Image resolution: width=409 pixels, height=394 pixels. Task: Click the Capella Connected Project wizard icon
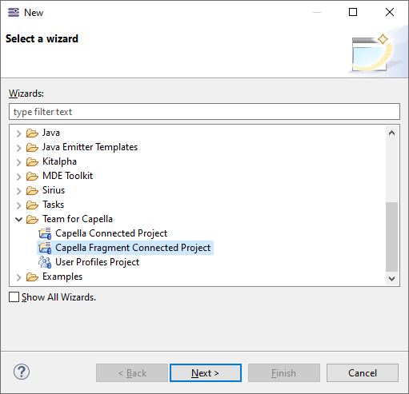pos(45,233)
